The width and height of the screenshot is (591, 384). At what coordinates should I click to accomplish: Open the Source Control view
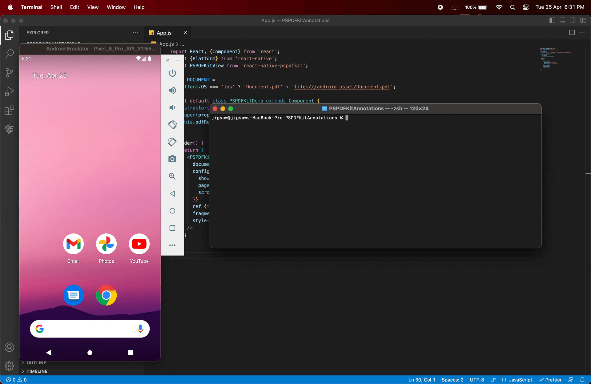coord(9,73)
